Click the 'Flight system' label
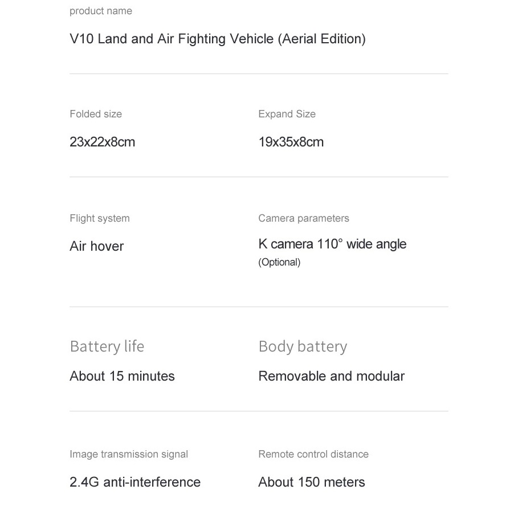Viewport: 506px width, 506px height. click(99, 218)
